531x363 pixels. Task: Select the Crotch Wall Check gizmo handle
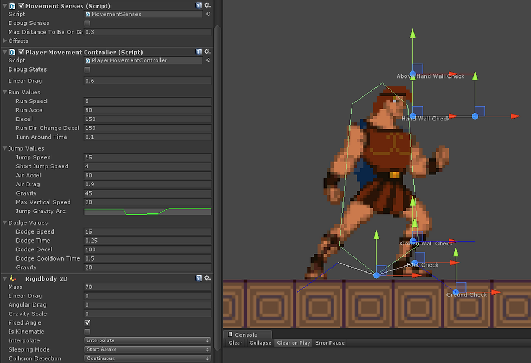tap(413, 241)
